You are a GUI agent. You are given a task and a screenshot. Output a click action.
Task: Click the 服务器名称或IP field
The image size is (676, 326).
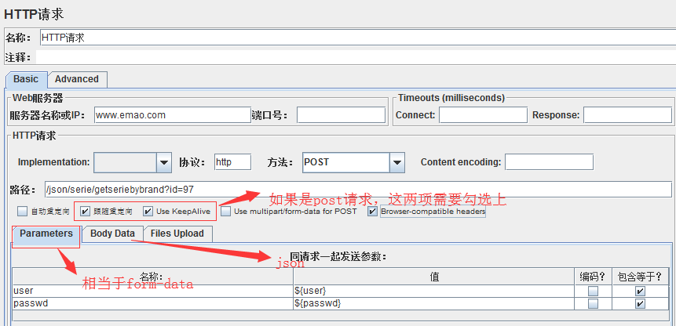click(x=161, y=115)
